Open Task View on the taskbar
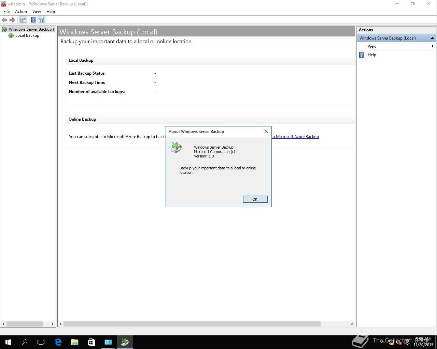The height and width of the screenshot is (349, 437). [41, 342]
